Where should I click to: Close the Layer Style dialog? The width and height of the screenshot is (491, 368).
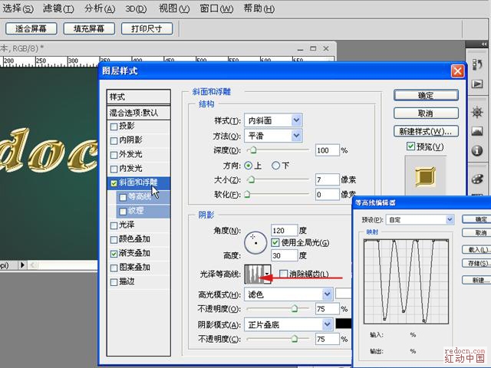pyautogui.click(x=457, y=71)
